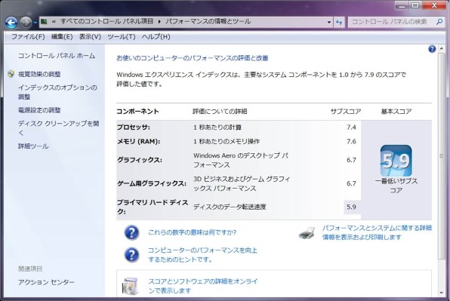Click the scrollbar down arrow
450x301 pixels.
click(442, 293)
